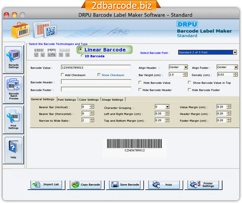
Task: Check Hide Barcode Footer
Action: [x=190, y=90]
